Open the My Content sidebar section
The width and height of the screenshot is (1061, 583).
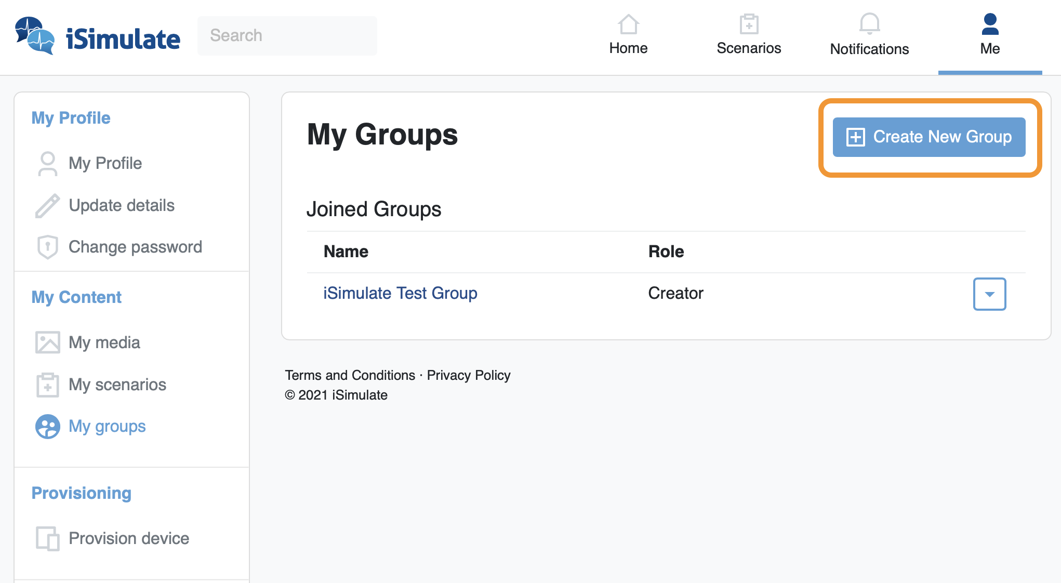(x=76, y=297)
